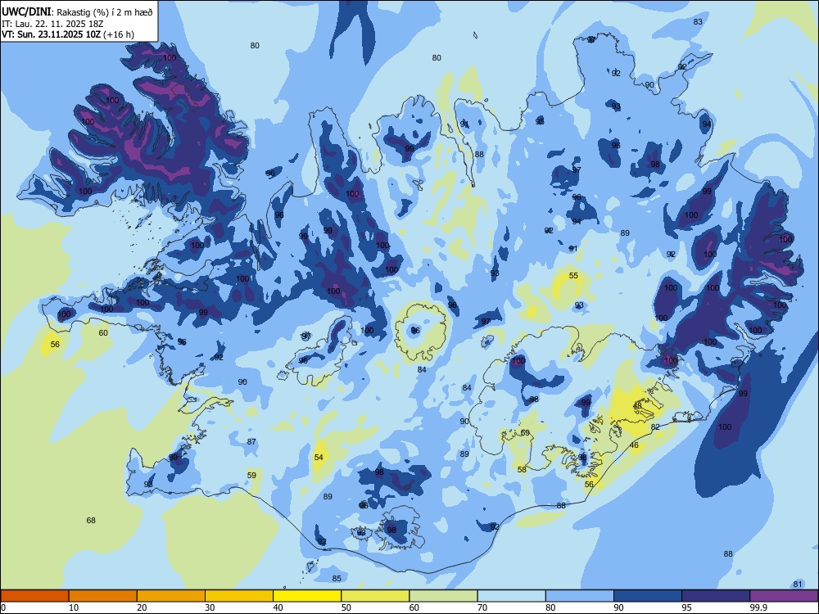Click the legend tick label '30'
The height and width of the screenshot is (614, 819).
210,607
